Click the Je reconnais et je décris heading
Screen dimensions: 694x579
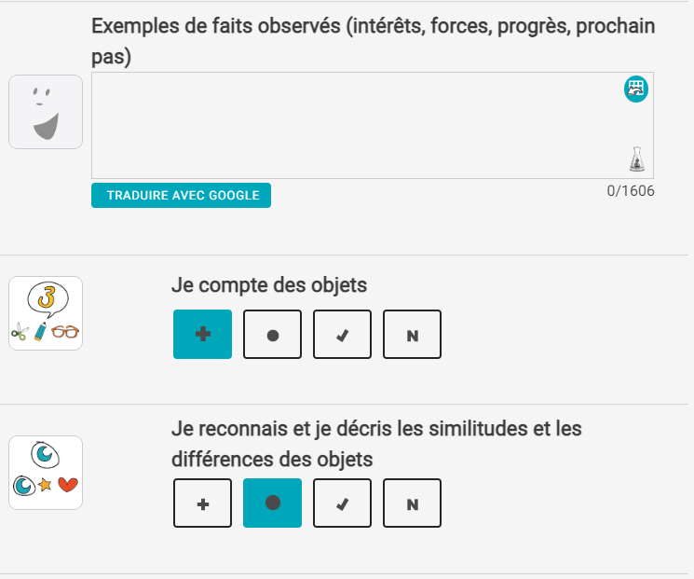(376, 444)
